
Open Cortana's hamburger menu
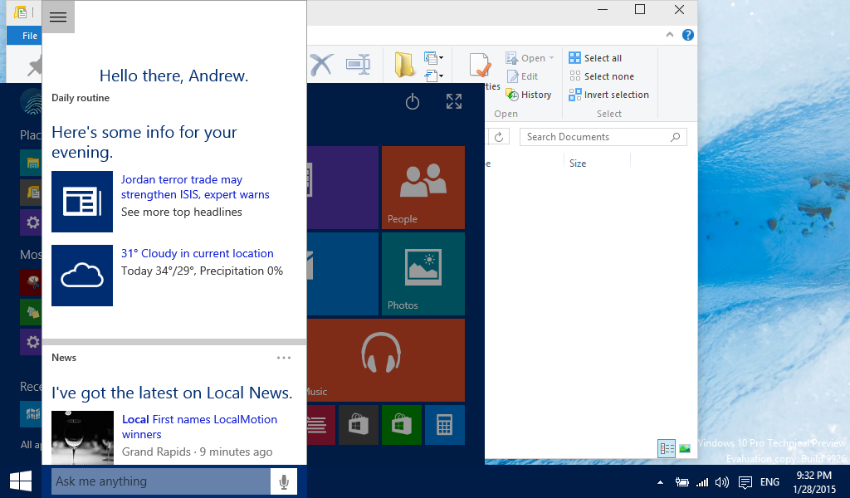coord(58,17)
